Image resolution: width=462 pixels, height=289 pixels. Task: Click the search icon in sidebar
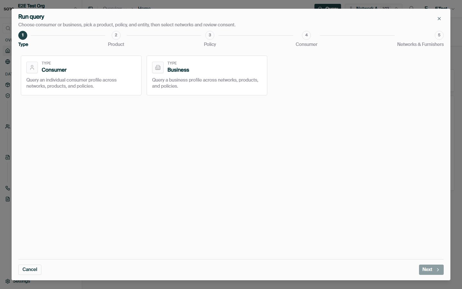(8, 28)
